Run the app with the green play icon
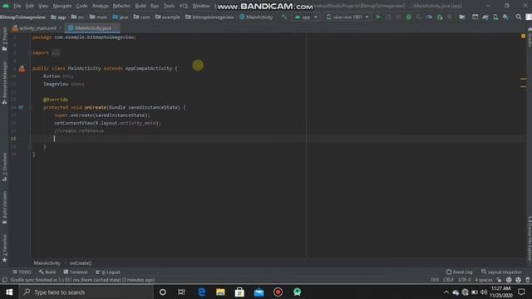Viewport: 532px width, 299px height. (378, 17)
